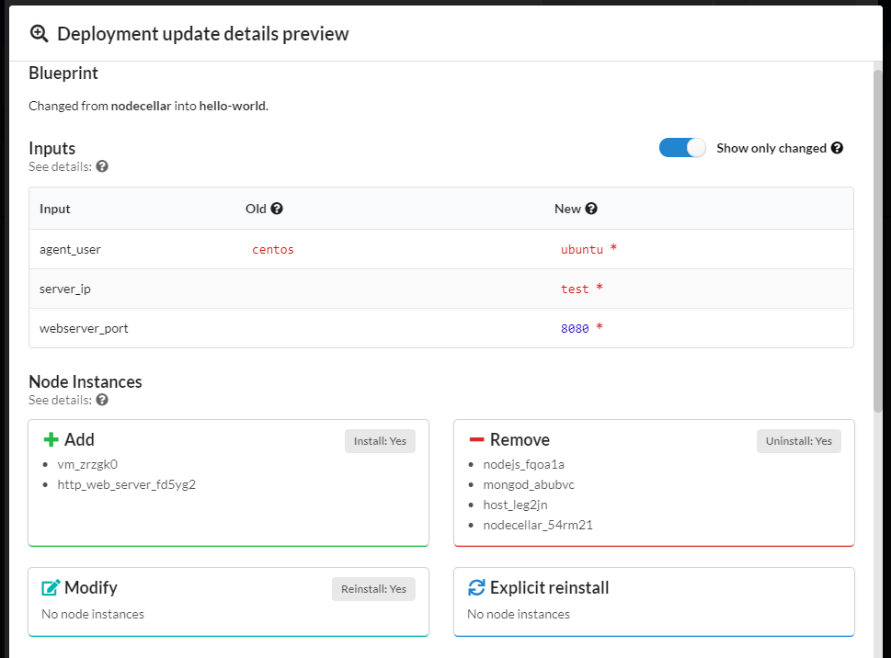Click the Remove card heading
Image resolution: width=891 pixels, height=658 pixels.
pos(520,439)
